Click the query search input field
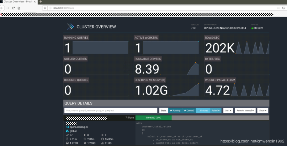This screenshot has width=287, height=146. 111,110
